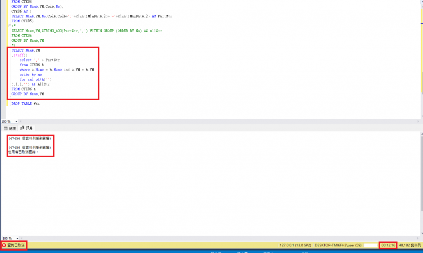Click the message 使用者已取消查詢。
The image size is (423, 253).
click(23, 152)
